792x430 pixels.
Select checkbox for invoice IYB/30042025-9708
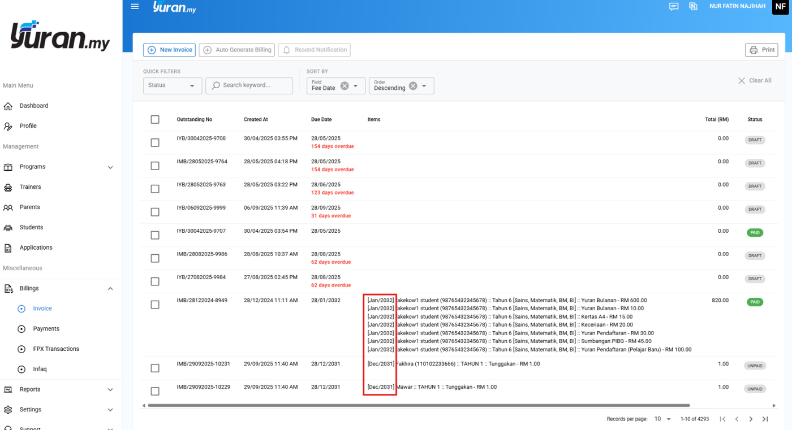[155, 143]
